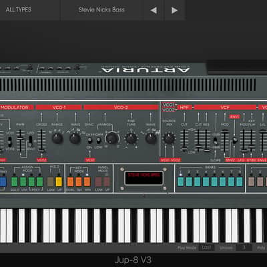Click the Jup-8 V3 title text
This screenshot has width=267, height=267.
click(x=133, y=260)
